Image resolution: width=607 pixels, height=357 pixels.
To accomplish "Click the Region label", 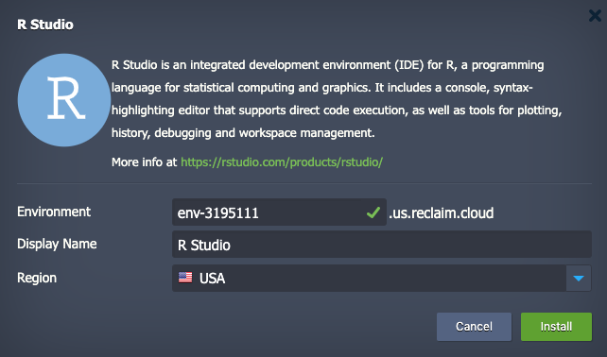I will point(37,278).
